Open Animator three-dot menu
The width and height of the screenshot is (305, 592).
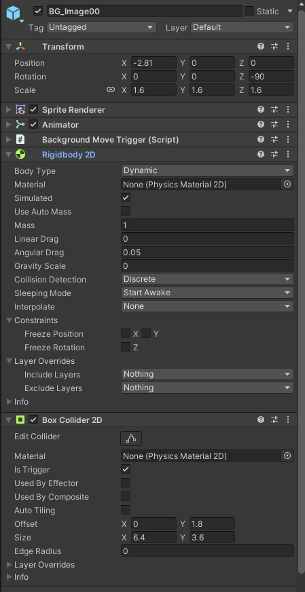[x=288, y=124]
